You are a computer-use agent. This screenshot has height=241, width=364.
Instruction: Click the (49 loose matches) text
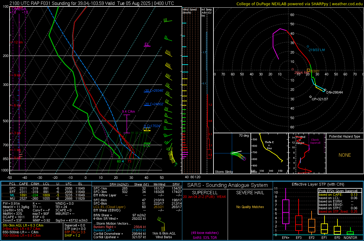coord(205,233)
